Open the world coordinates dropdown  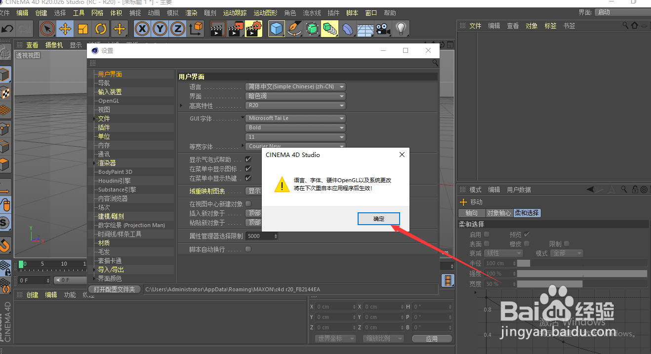[x=335, y=339]
